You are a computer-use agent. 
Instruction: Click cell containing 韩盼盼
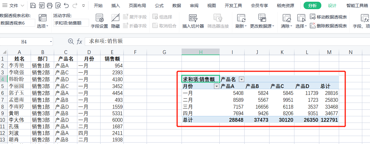pos(19,79)
